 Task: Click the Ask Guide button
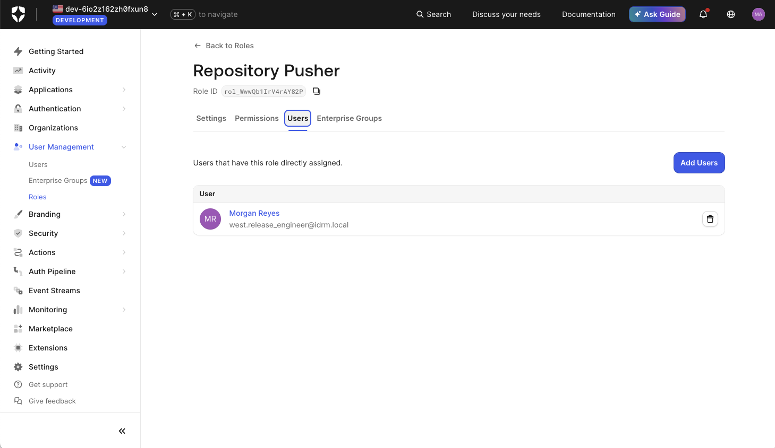click(x=657, y=14)
